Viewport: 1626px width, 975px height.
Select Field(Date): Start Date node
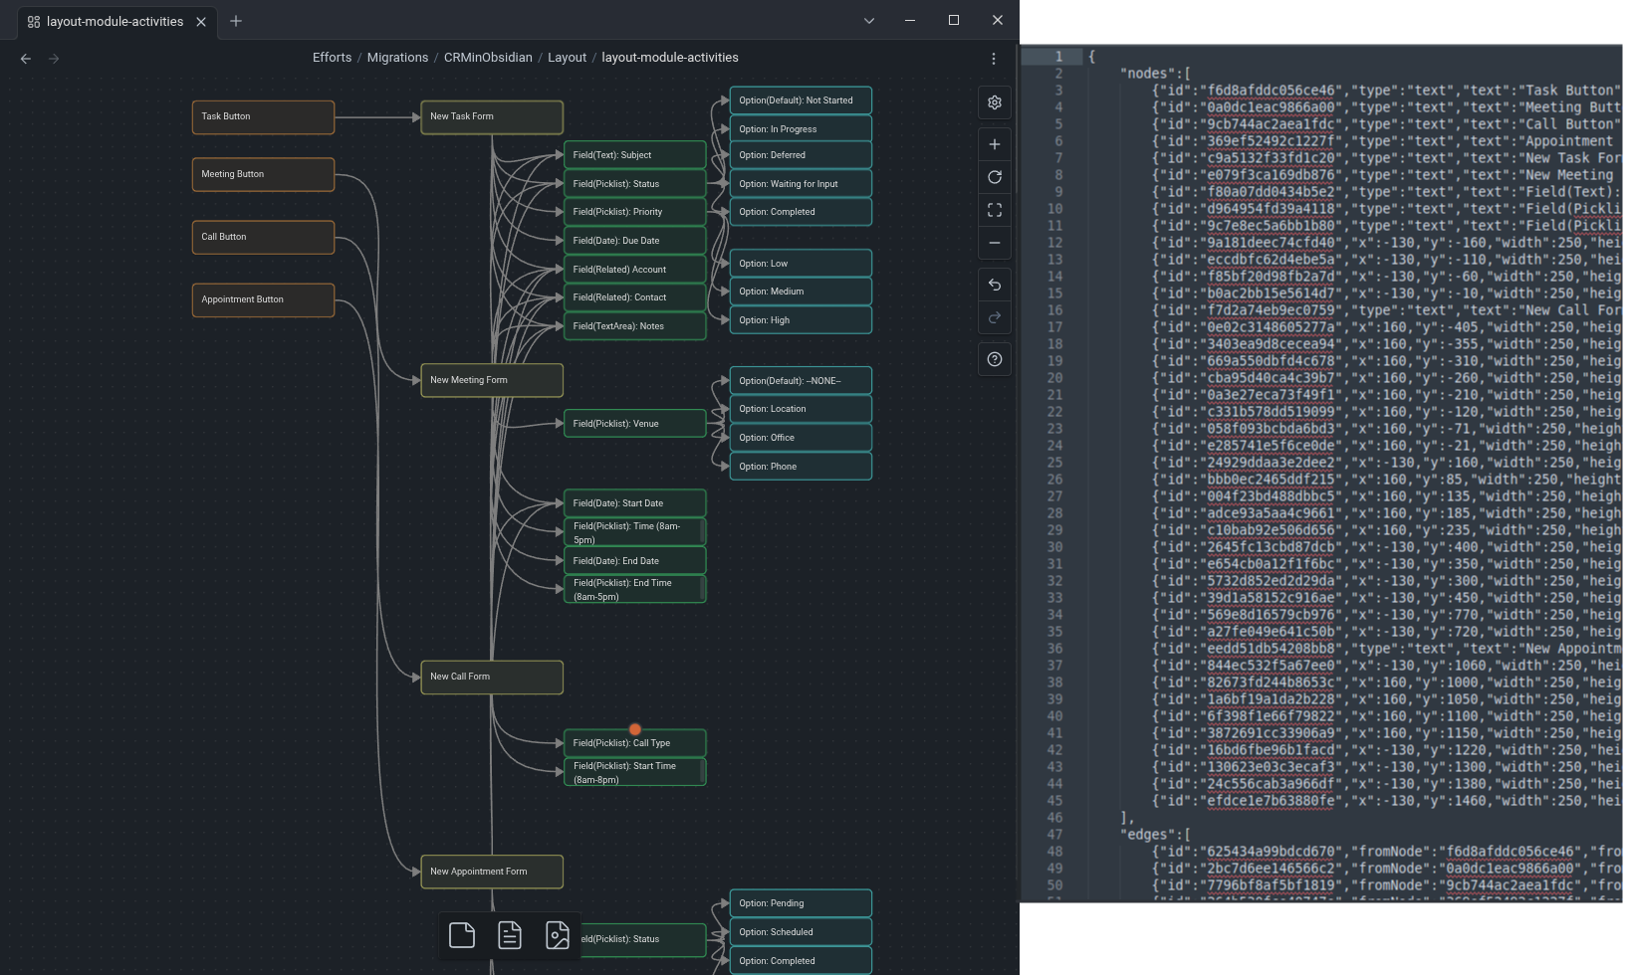[x=635, y=503]
